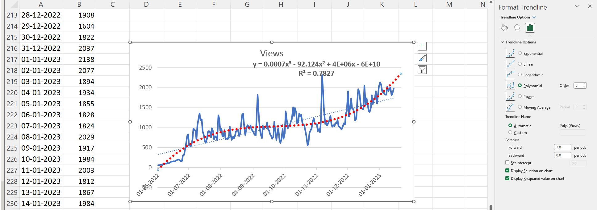The width and height of the screenshot is (597, 210).
Task: Select the Logarithmic trendline option
Action: pos(520,75)
